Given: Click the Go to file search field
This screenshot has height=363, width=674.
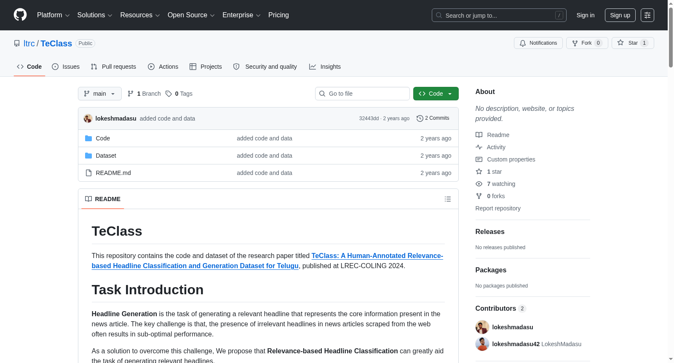Looking at the screenshot, I should click(x=362, y=94).
